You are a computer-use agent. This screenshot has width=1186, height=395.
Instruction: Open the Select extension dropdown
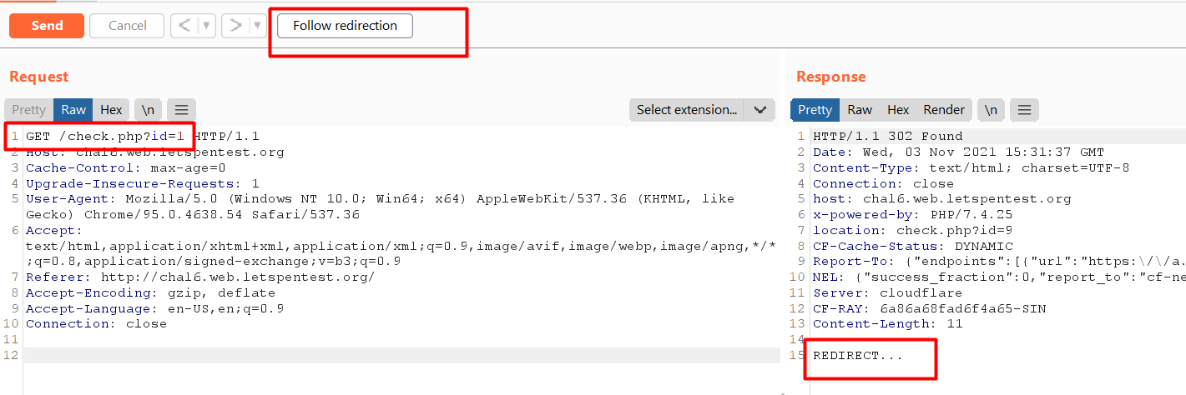[x=687, y=110]
